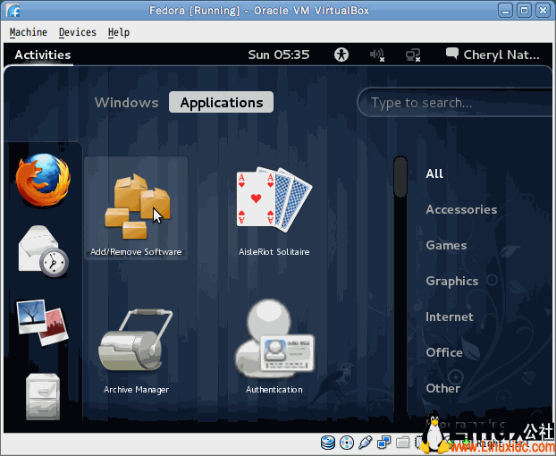
Task: Click the network disconnected icon
Action: tap(412, 55)
